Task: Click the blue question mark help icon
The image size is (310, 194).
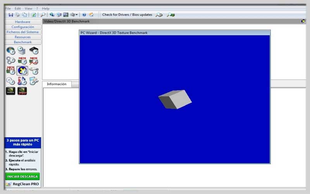Action: click(x=84, y=15)
